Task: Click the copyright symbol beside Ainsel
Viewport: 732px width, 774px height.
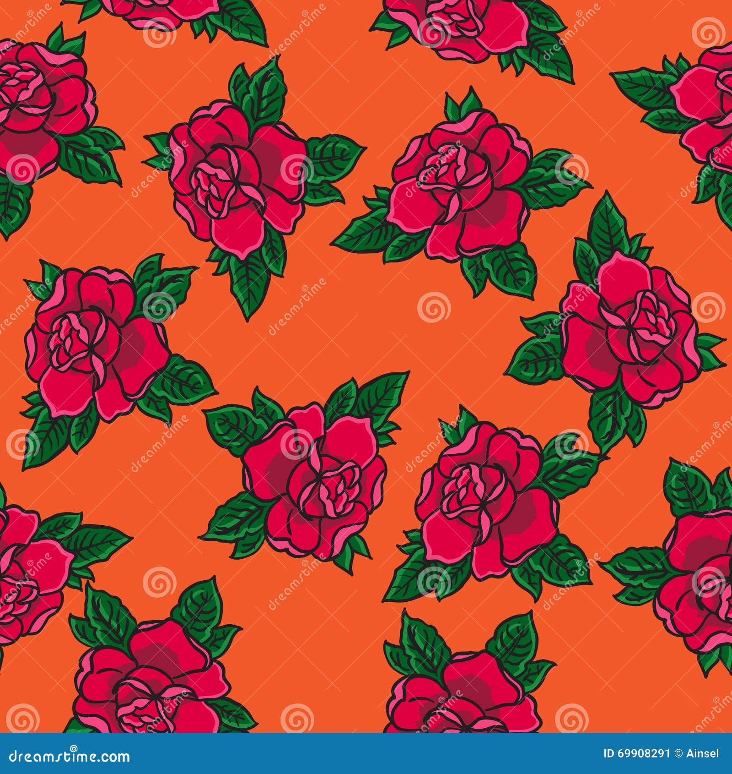Action: [678, 753]
